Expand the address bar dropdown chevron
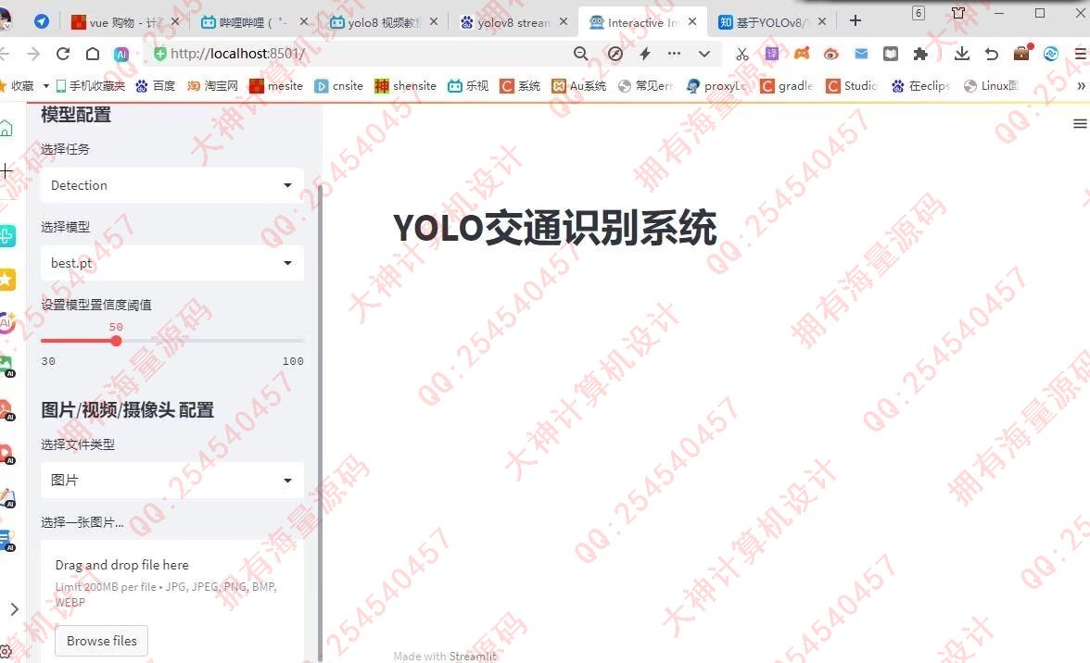Viewport: 1090px width, 663px height. pyautogui.click(x=704, y=54)
